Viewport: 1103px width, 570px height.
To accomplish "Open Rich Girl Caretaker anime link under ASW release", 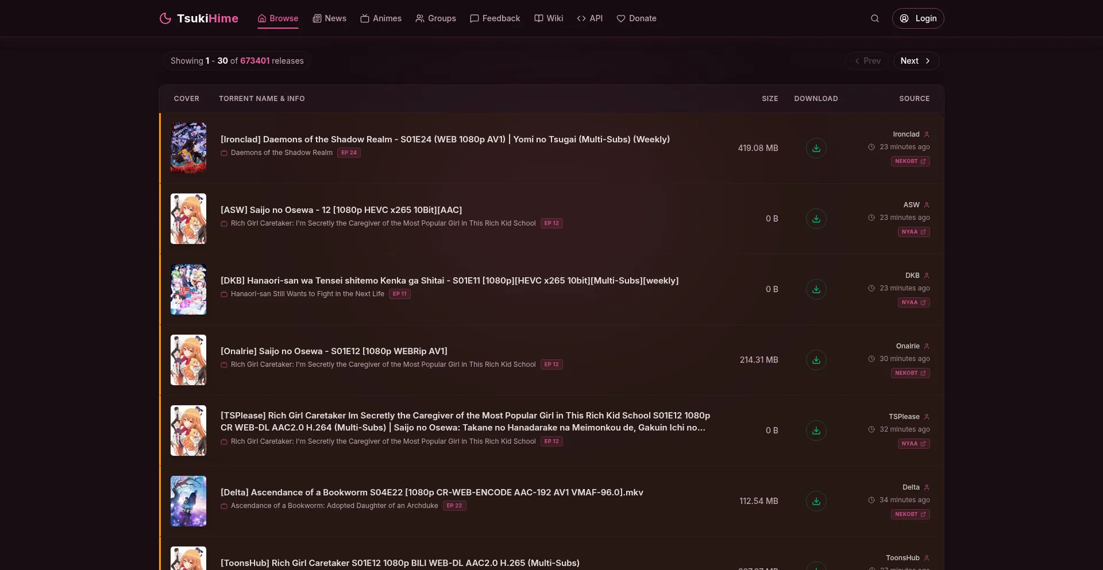I will point(383,223).
